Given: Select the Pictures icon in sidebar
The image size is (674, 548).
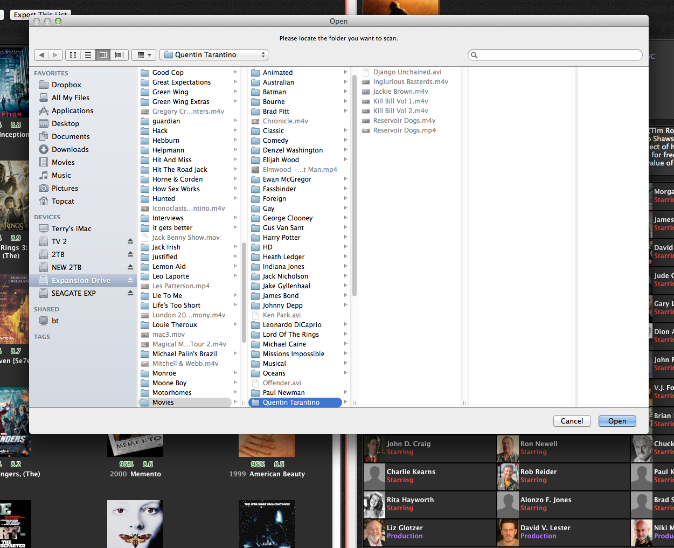Looking at the screenshot, I should pyautogui.click(x=44, y=189).
